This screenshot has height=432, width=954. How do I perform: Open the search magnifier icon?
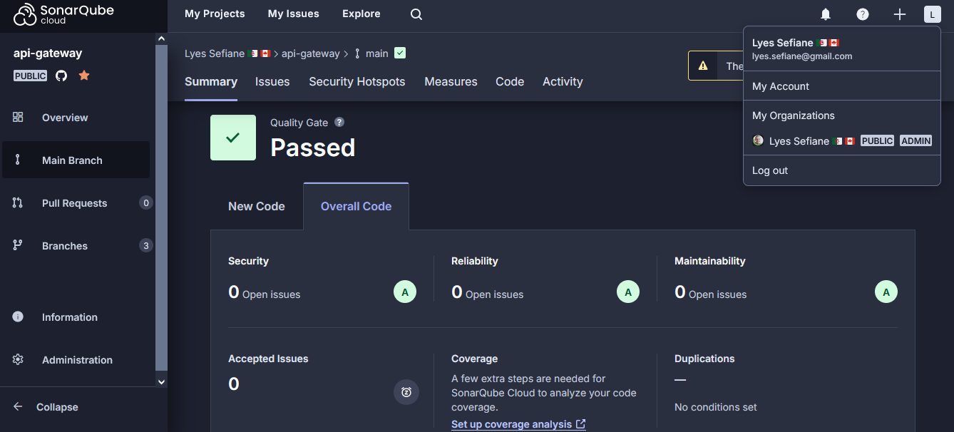point(416,14)
